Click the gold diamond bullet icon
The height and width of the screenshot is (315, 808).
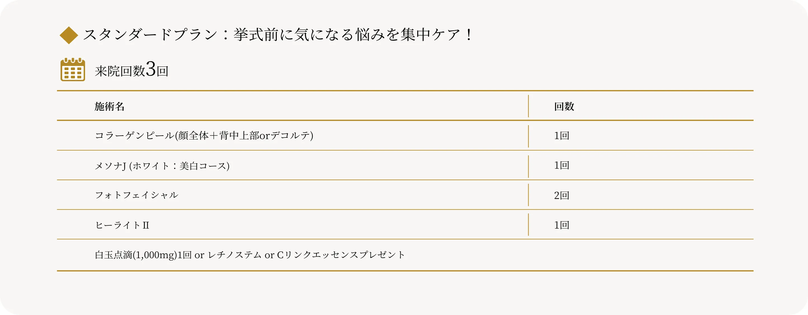click(69, 35)
